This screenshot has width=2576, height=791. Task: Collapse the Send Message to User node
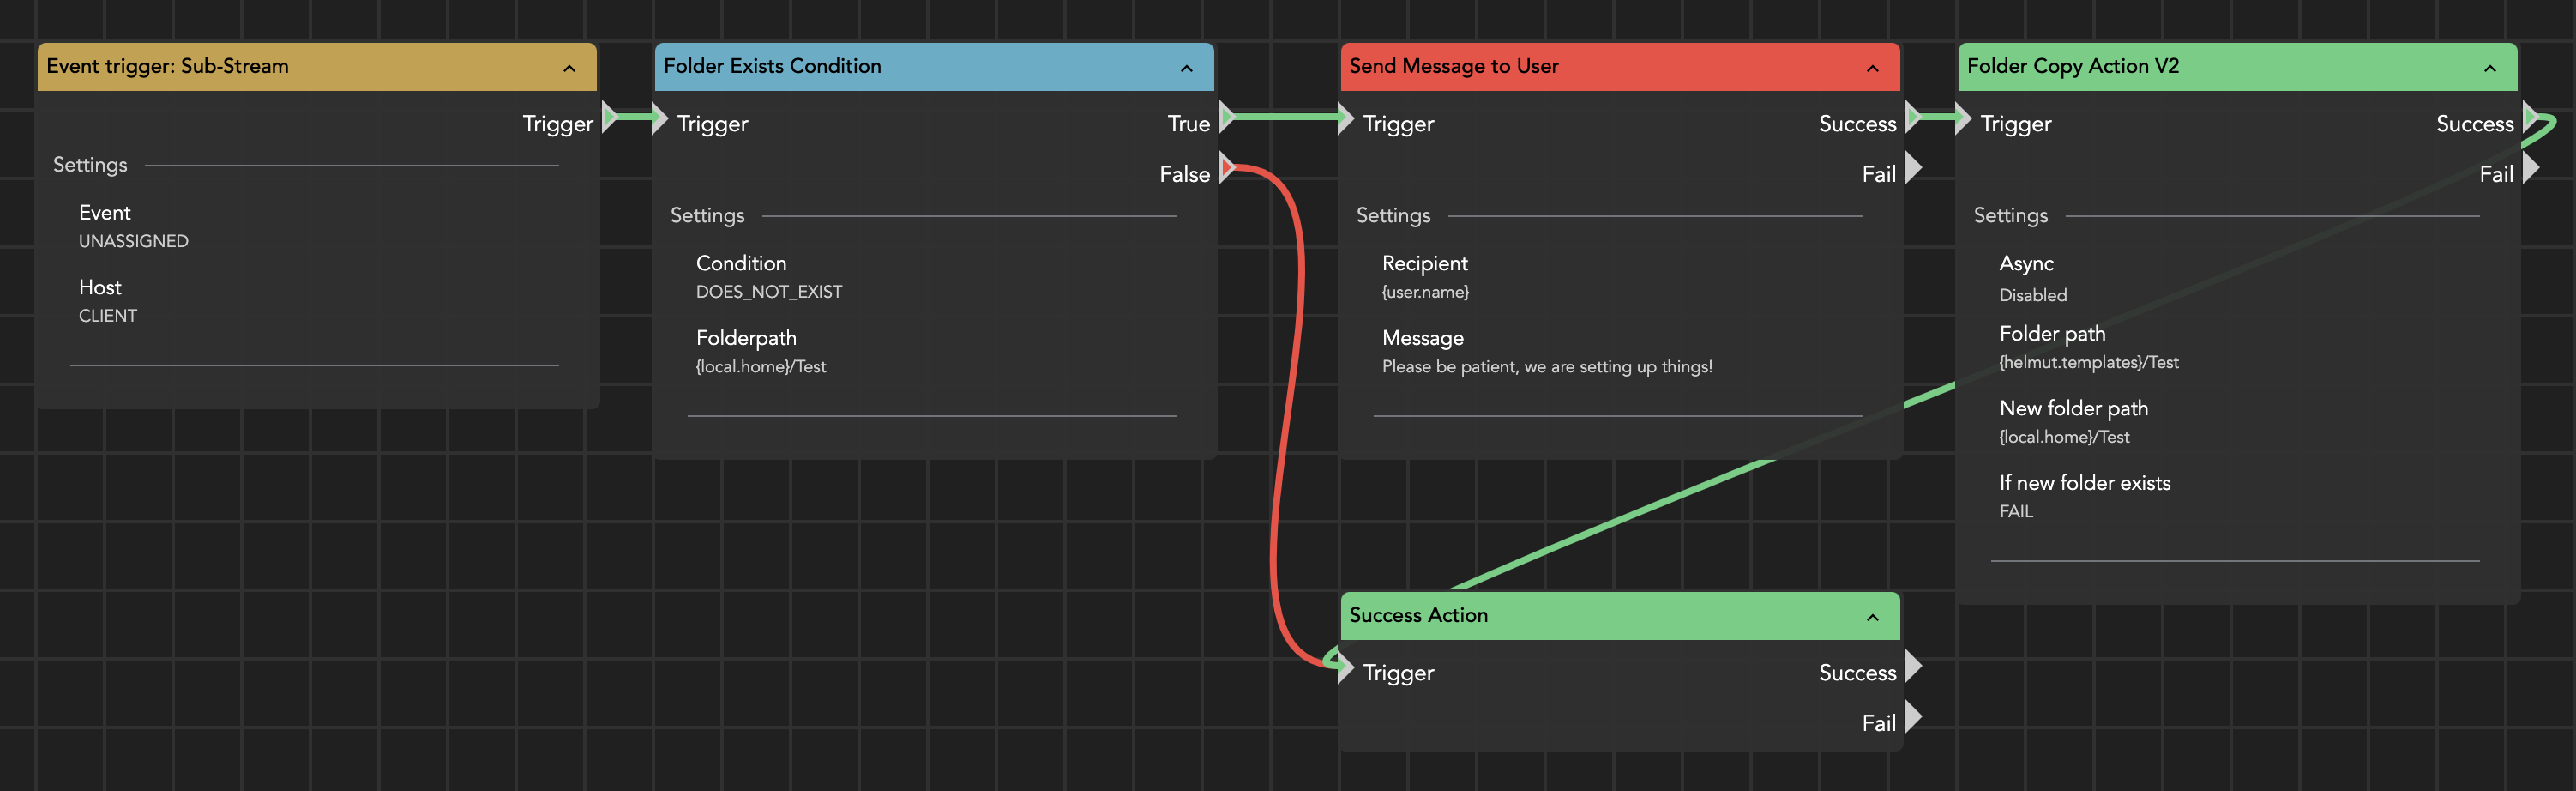tap(1872, 68)
